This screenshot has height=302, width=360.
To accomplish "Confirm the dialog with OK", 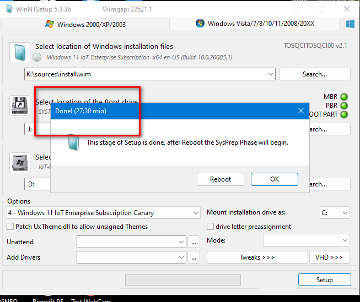I will point(275,179).
